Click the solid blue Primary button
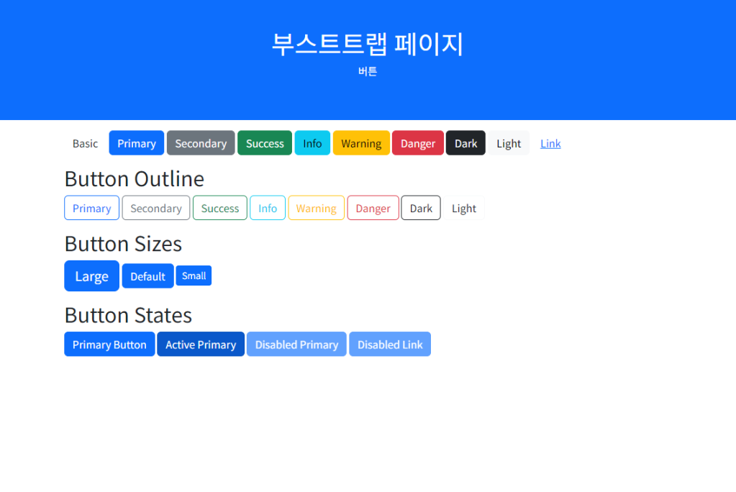Image resolution: width=736 pixels, height=492 pixels. point(137,143)
